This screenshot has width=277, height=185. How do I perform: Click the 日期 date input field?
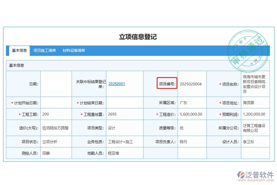click(56, 84)
